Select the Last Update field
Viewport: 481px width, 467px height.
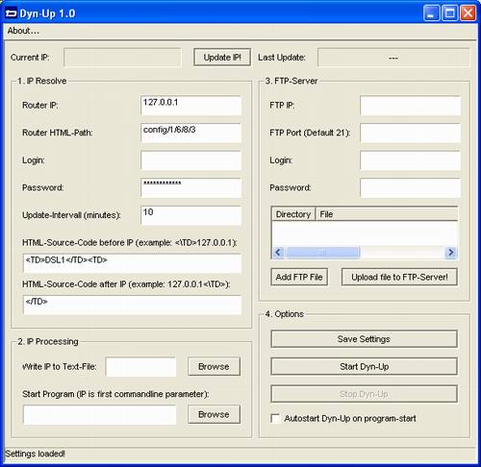click(393, 58)
